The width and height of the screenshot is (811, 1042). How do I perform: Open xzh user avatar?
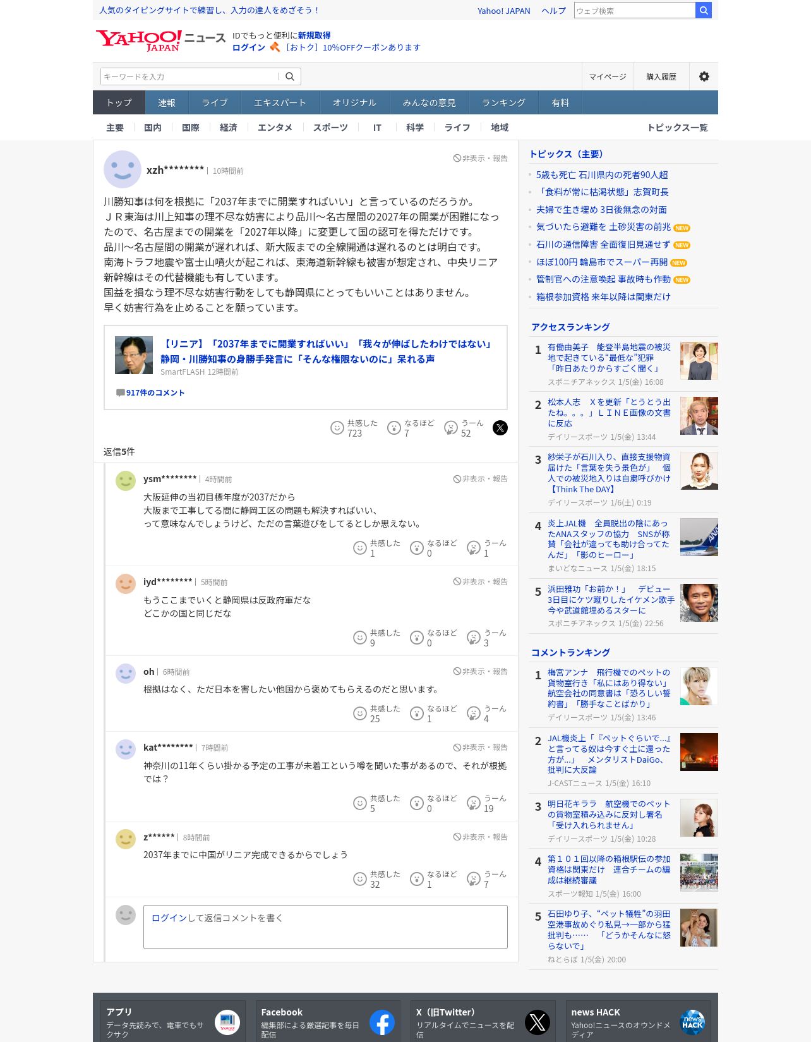point(123,169)
